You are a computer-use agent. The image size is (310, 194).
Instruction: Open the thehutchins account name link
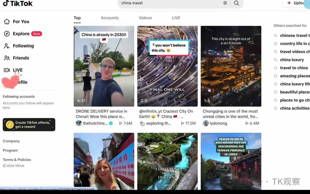pos(95,123)
